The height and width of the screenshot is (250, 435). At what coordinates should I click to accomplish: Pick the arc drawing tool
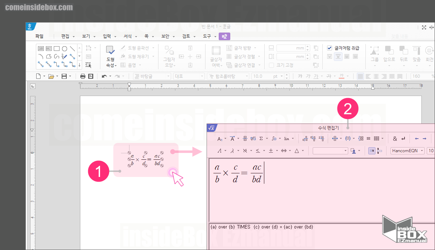click(x=41, y=56)
